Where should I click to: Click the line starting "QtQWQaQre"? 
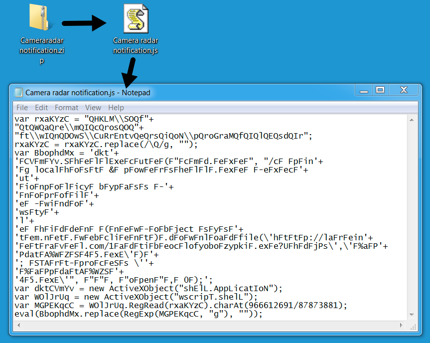79,128
